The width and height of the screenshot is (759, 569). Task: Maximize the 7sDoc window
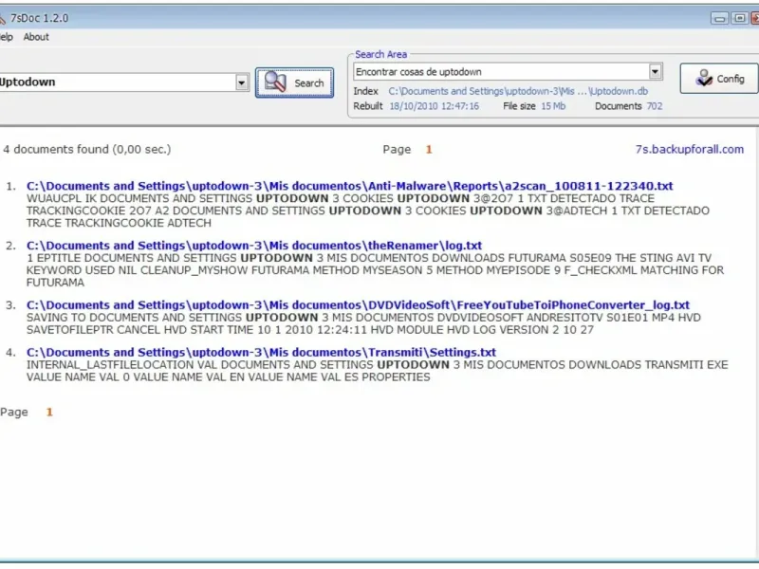(x=739, y=18)
